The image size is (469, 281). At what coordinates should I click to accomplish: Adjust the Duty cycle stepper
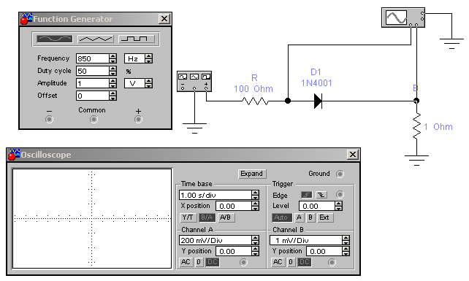(113, 71)
